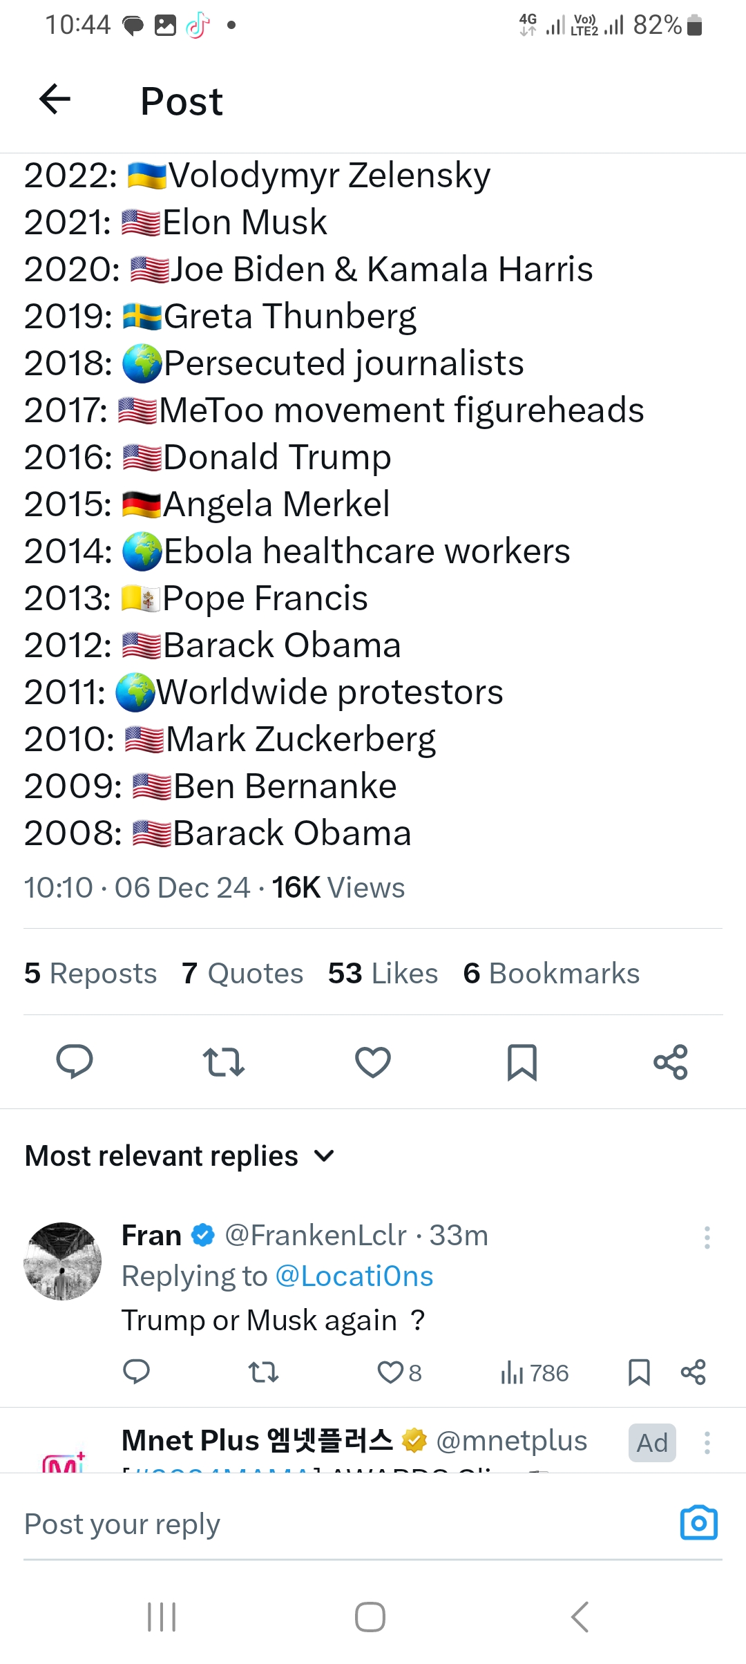This screenshot has height=1664, width=746.
Task: Like the main post with heart icon
Action: tap(373, 1062)
